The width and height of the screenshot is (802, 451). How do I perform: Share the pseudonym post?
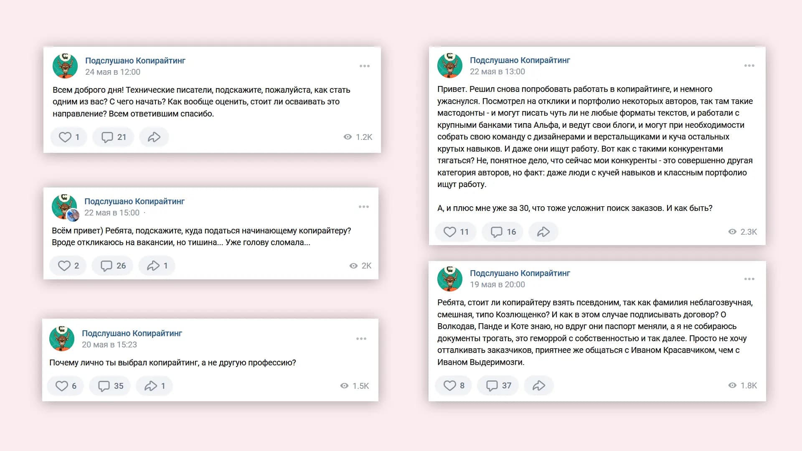(538, 385)
